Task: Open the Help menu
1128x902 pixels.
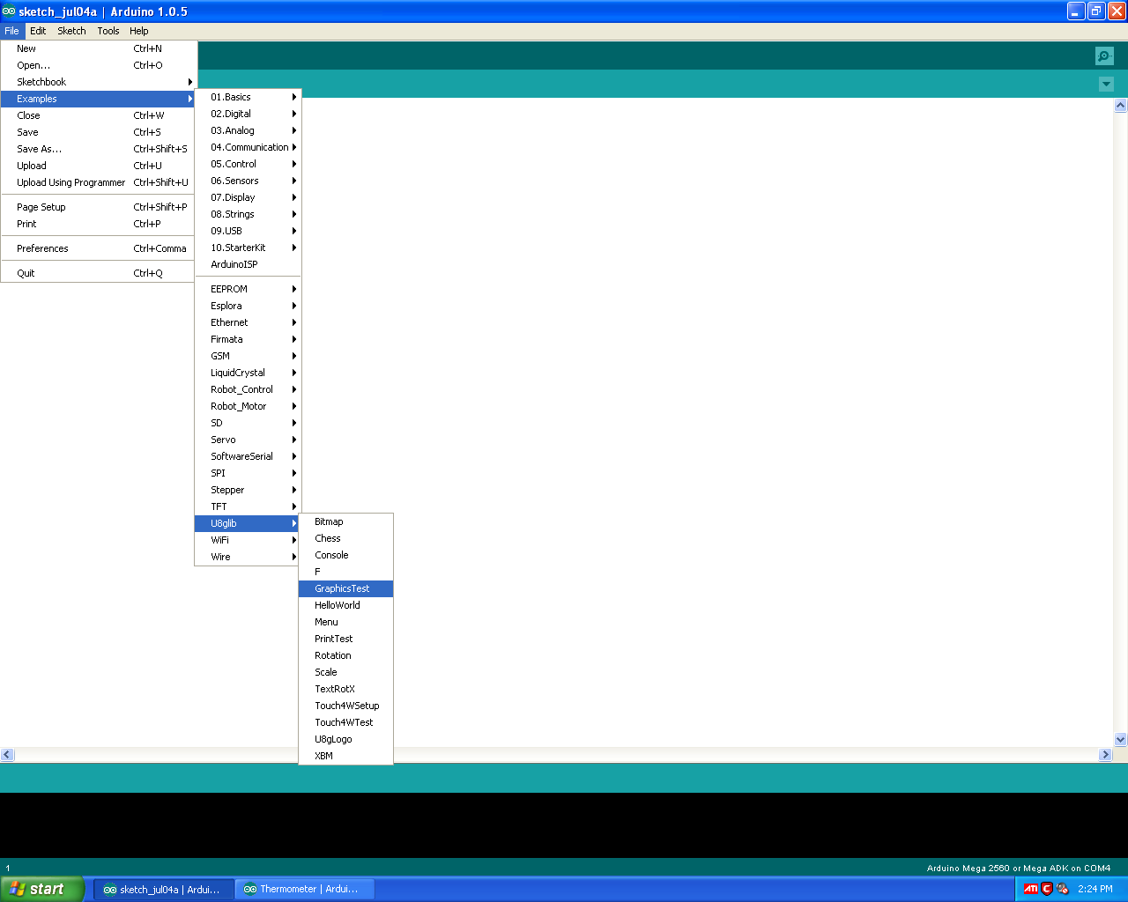Action: [x=139, y=31]
